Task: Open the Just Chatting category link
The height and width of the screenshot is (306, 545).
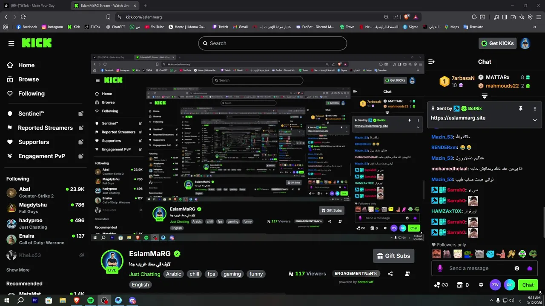Action: point(145,274)
